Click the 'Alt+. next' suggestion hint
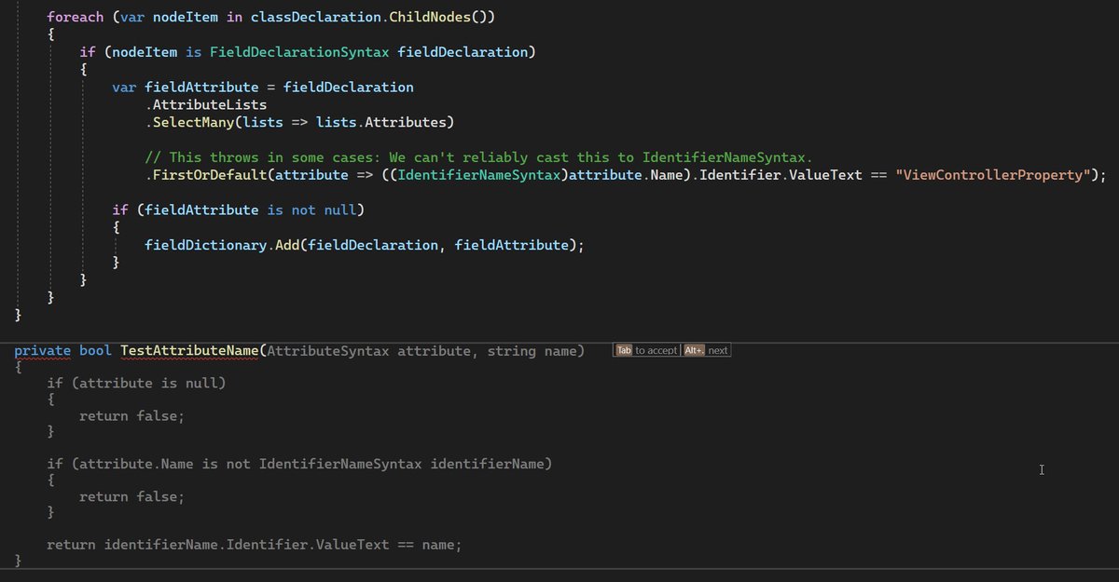Screen dimensions: 1119x582 click(706, 350)
